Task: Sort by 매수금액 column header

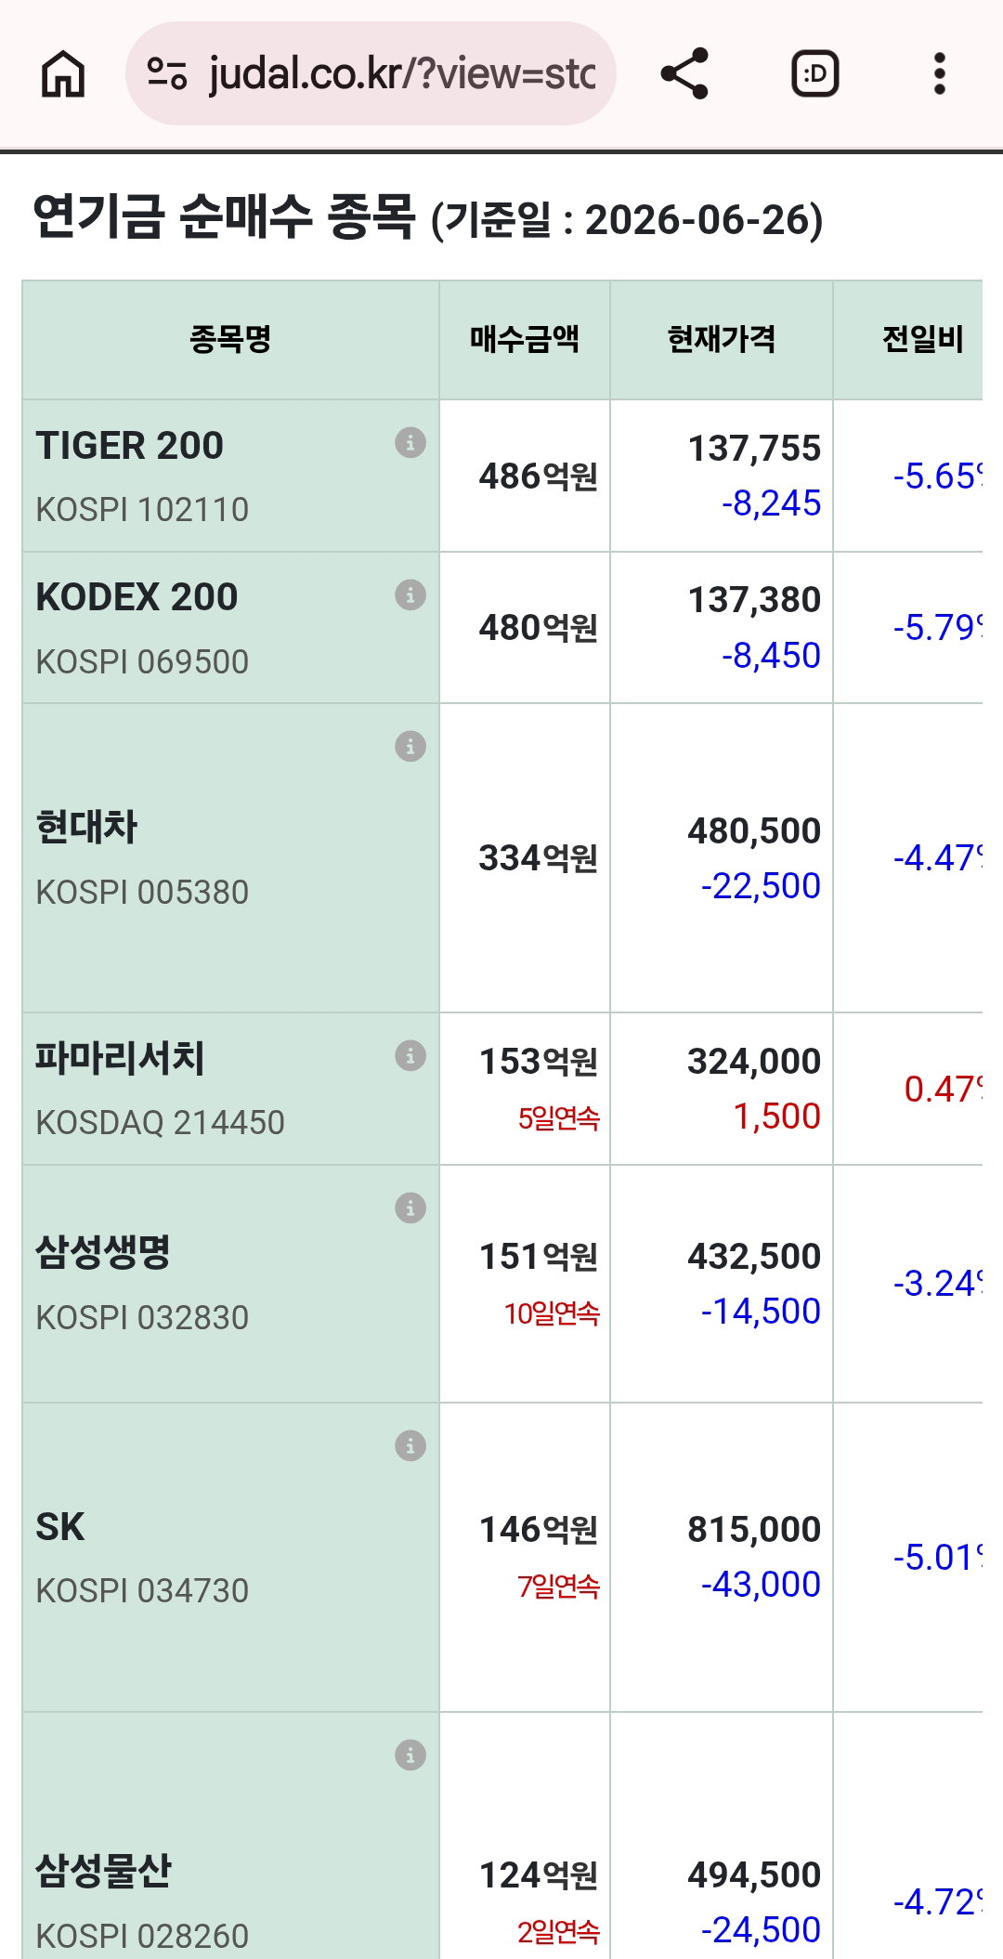Action: coord(525,339)
